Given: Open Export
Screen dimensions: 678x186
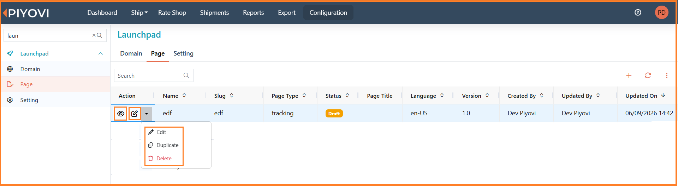Looking at the screenshot, I should pos(287,13).
